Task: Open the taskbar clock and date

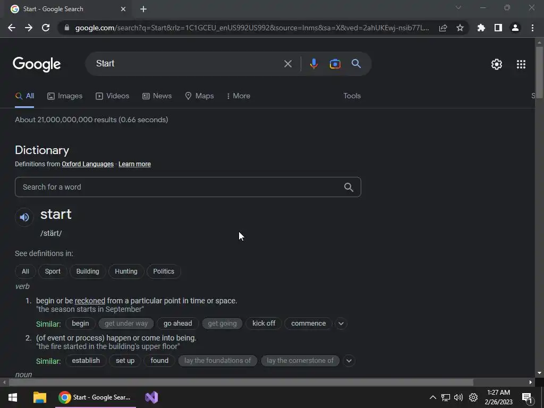Action: click(x=498, y=397)
